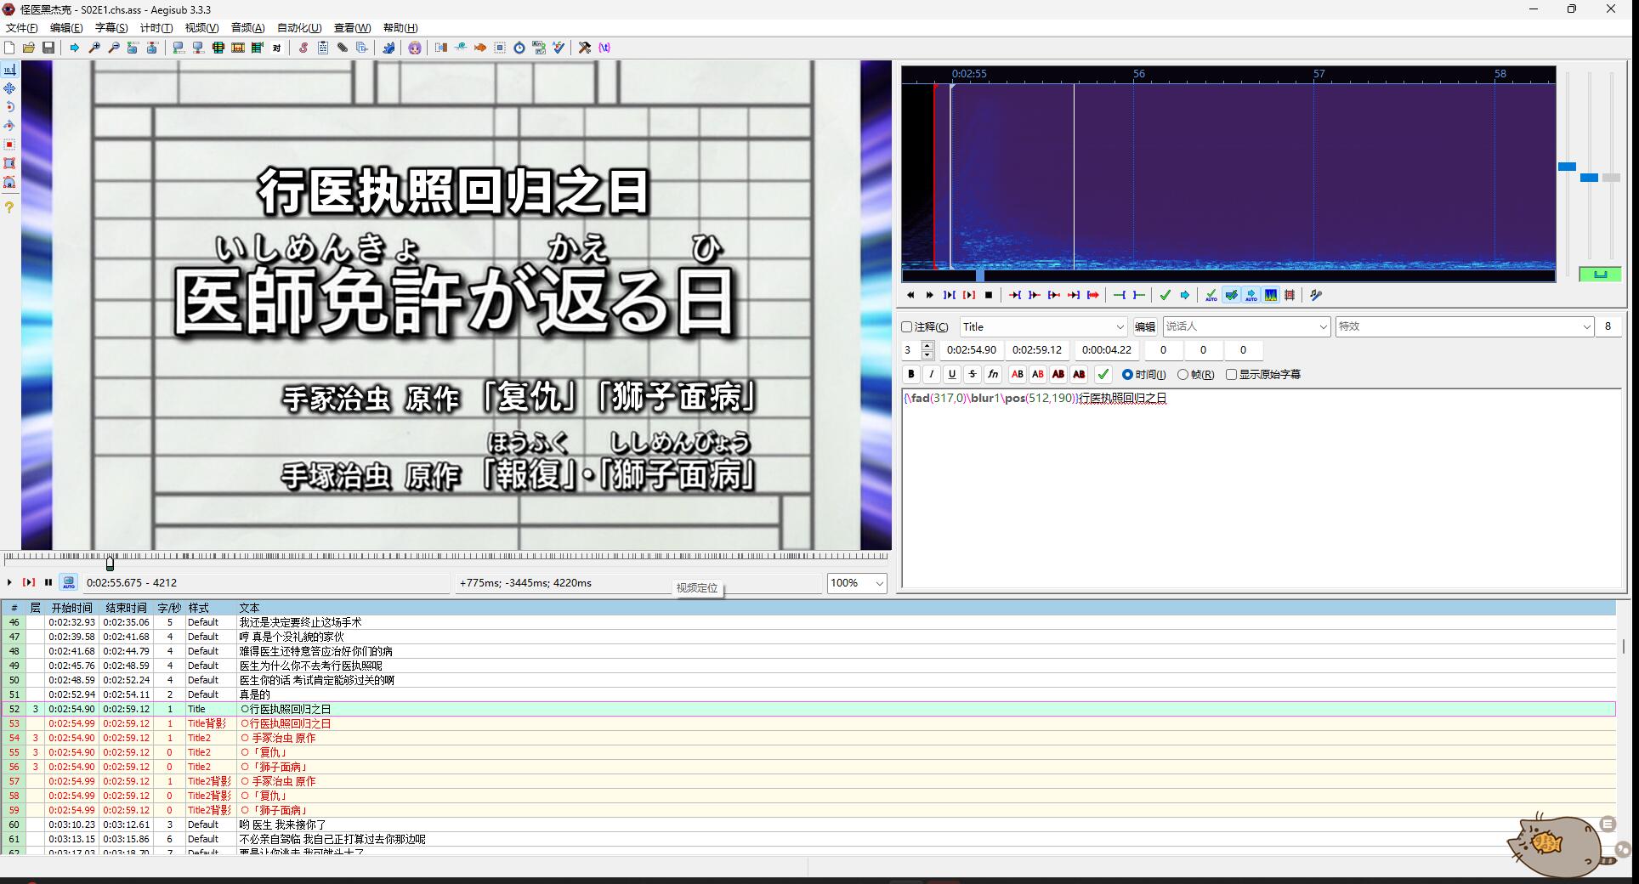This screenshot has width=1639, height=884.
Task: Set primary color with first AB button
Action: [x=1018, y=374]
